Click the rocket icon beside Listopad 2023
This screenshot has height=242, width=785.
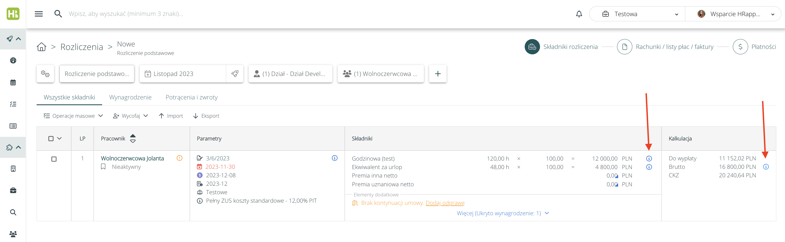point(235,74)
